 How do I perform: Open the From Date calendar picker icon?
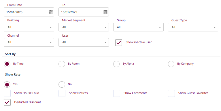(51, 12)
